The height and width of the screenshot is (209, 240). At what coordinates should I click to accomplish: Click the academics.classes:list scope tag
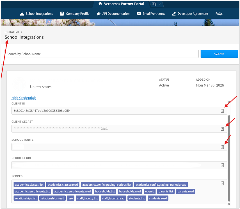29,185
